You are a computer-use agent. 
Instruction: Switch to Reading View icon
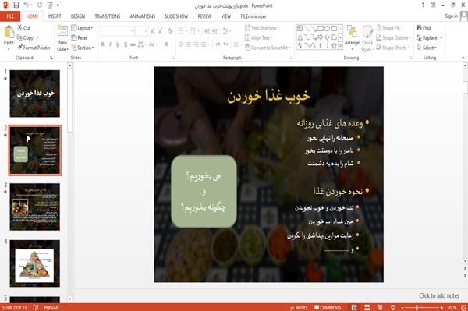pyautogui.click(x=380, y=308)
